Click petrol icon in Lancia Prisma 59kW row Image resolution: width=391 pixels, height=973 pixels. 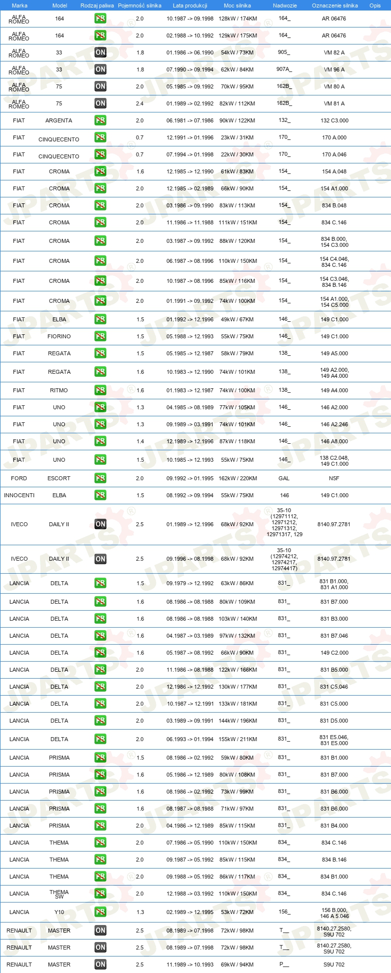100,758
